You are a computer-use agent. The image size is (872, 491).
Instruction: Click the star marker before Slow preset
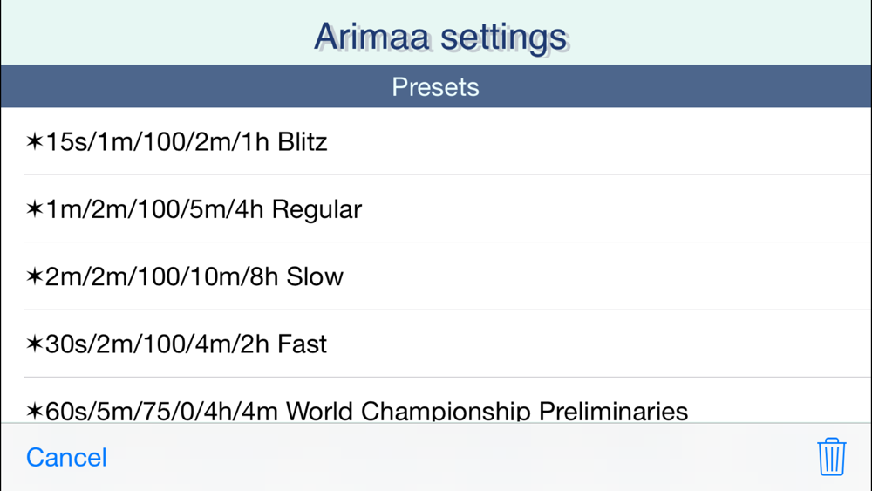(35, 276)
